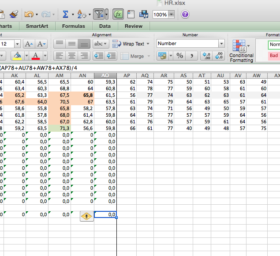The width and height of the screenshot is (280, 256).
Task: Click the Paste clipboard icon
Action: pos(2,14)
